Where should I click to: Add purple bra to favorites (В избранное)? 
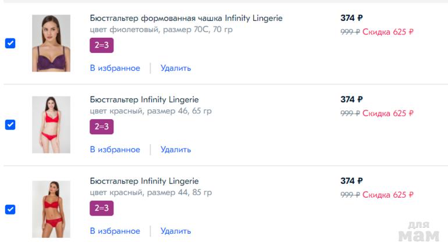tap(115, 68)
